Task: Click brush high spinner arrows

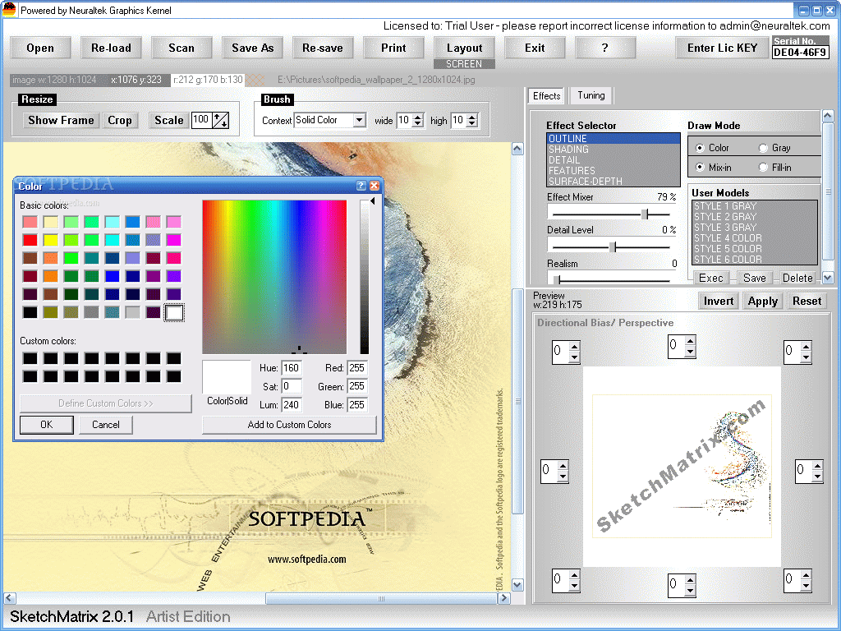Action: pos(472,120)
